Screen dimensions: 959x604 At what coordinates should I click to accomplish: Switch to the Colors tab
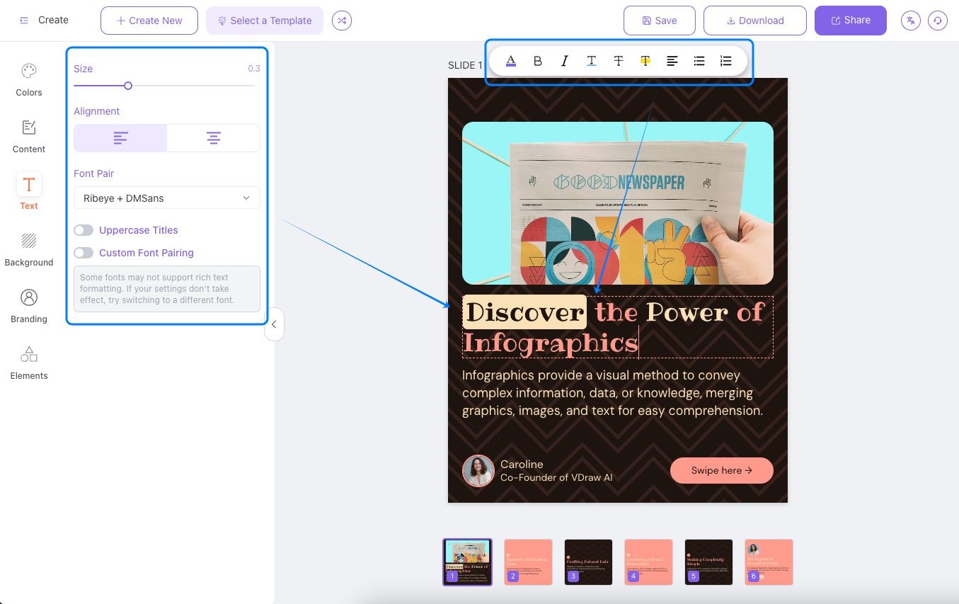[29, 79]
